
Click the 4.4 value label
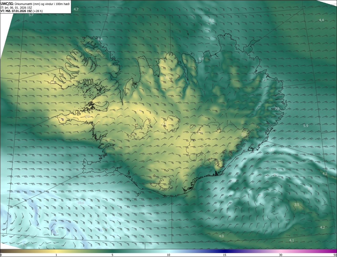pyautogui.click(x=321, y=20)
